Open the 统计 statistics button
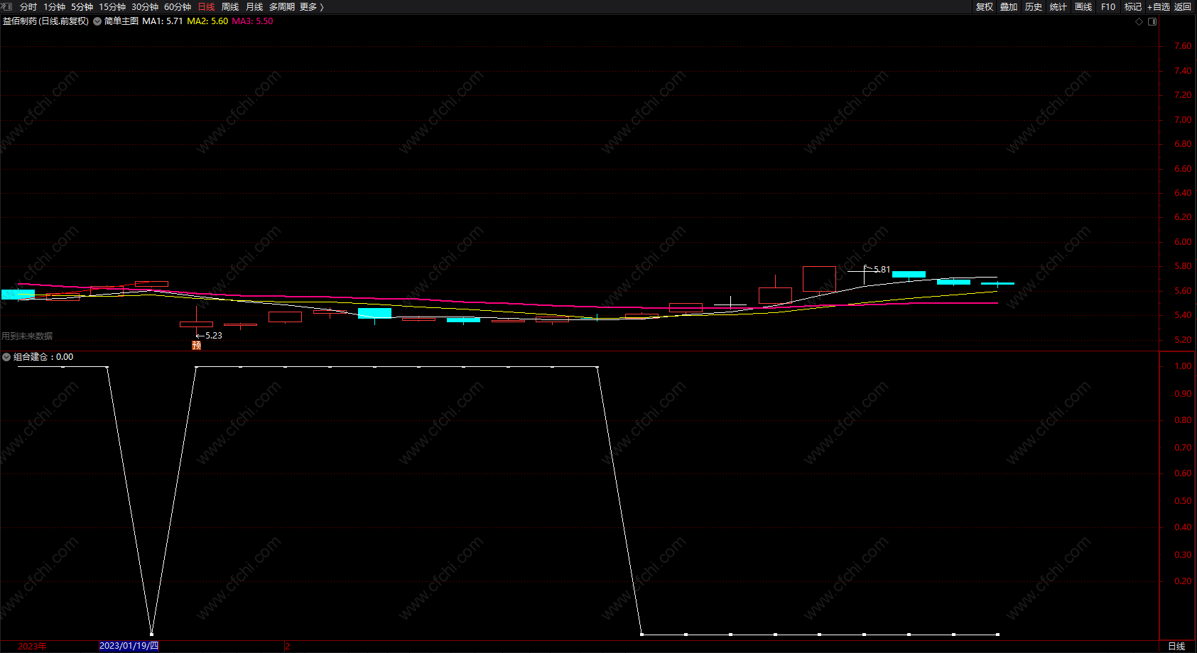1197x653 pixels. point(1058,7)
